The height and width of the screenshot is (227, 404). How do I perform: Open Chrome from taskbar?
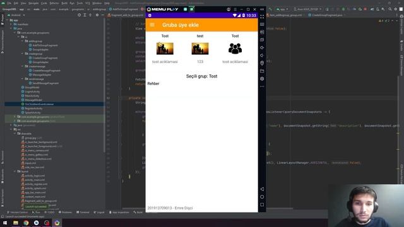coord(26,223)
